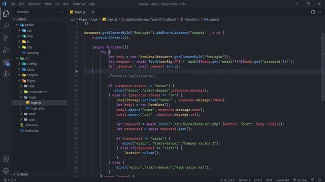The width and height of the screenshot is (325, 182).
Task: Expand the components folder
Action: pyautogui.click(x=40, y=92)
